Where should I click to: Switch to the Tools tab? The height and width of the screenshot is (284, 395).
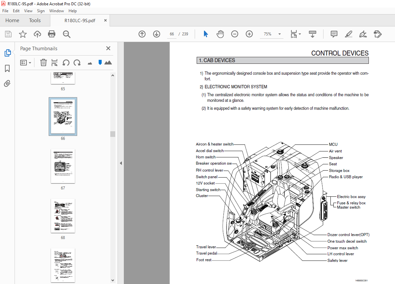coord(35,20)
